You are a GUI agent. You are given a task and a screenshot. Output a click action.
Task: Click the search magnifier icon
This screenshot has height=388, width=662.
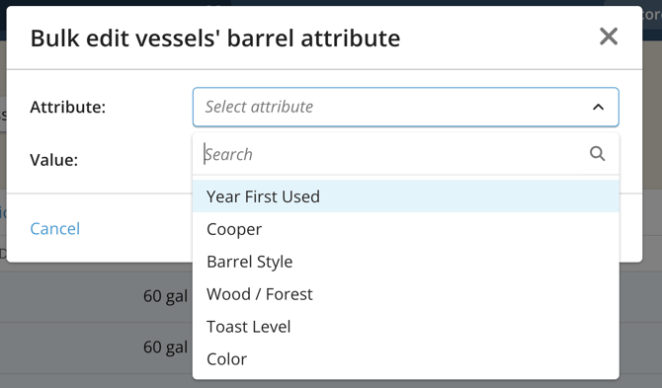coord(597,153)
